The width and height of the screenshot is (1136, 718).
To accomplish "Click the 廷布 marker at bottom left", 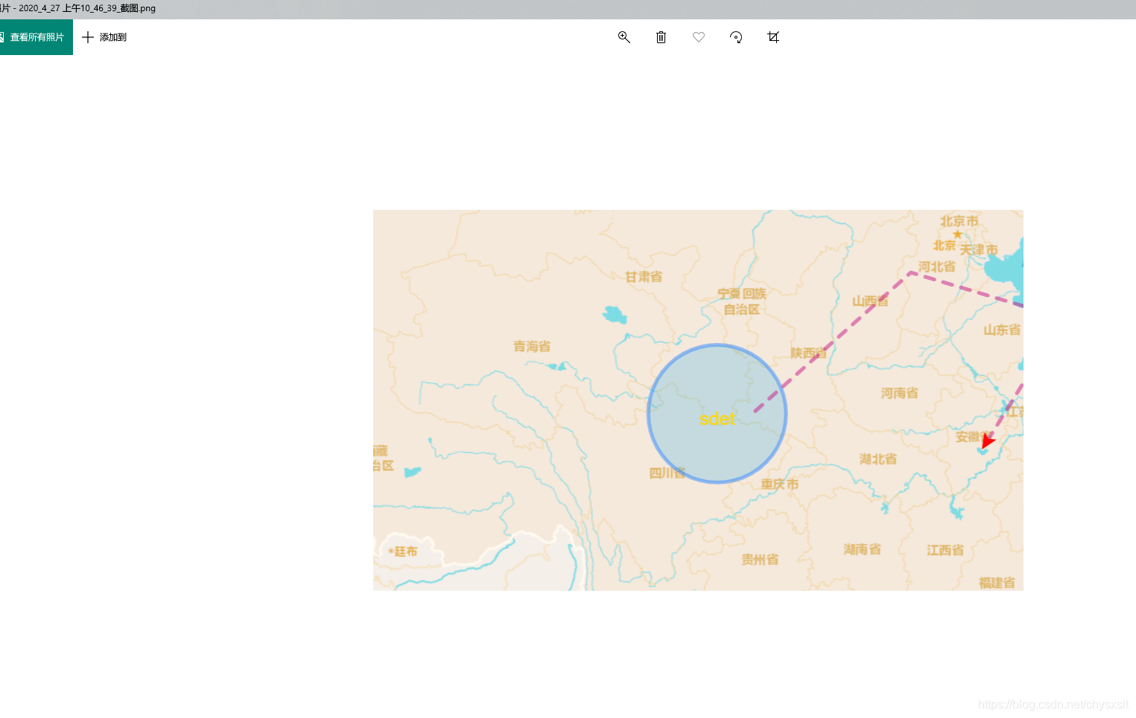I will [x=402, y=551].
